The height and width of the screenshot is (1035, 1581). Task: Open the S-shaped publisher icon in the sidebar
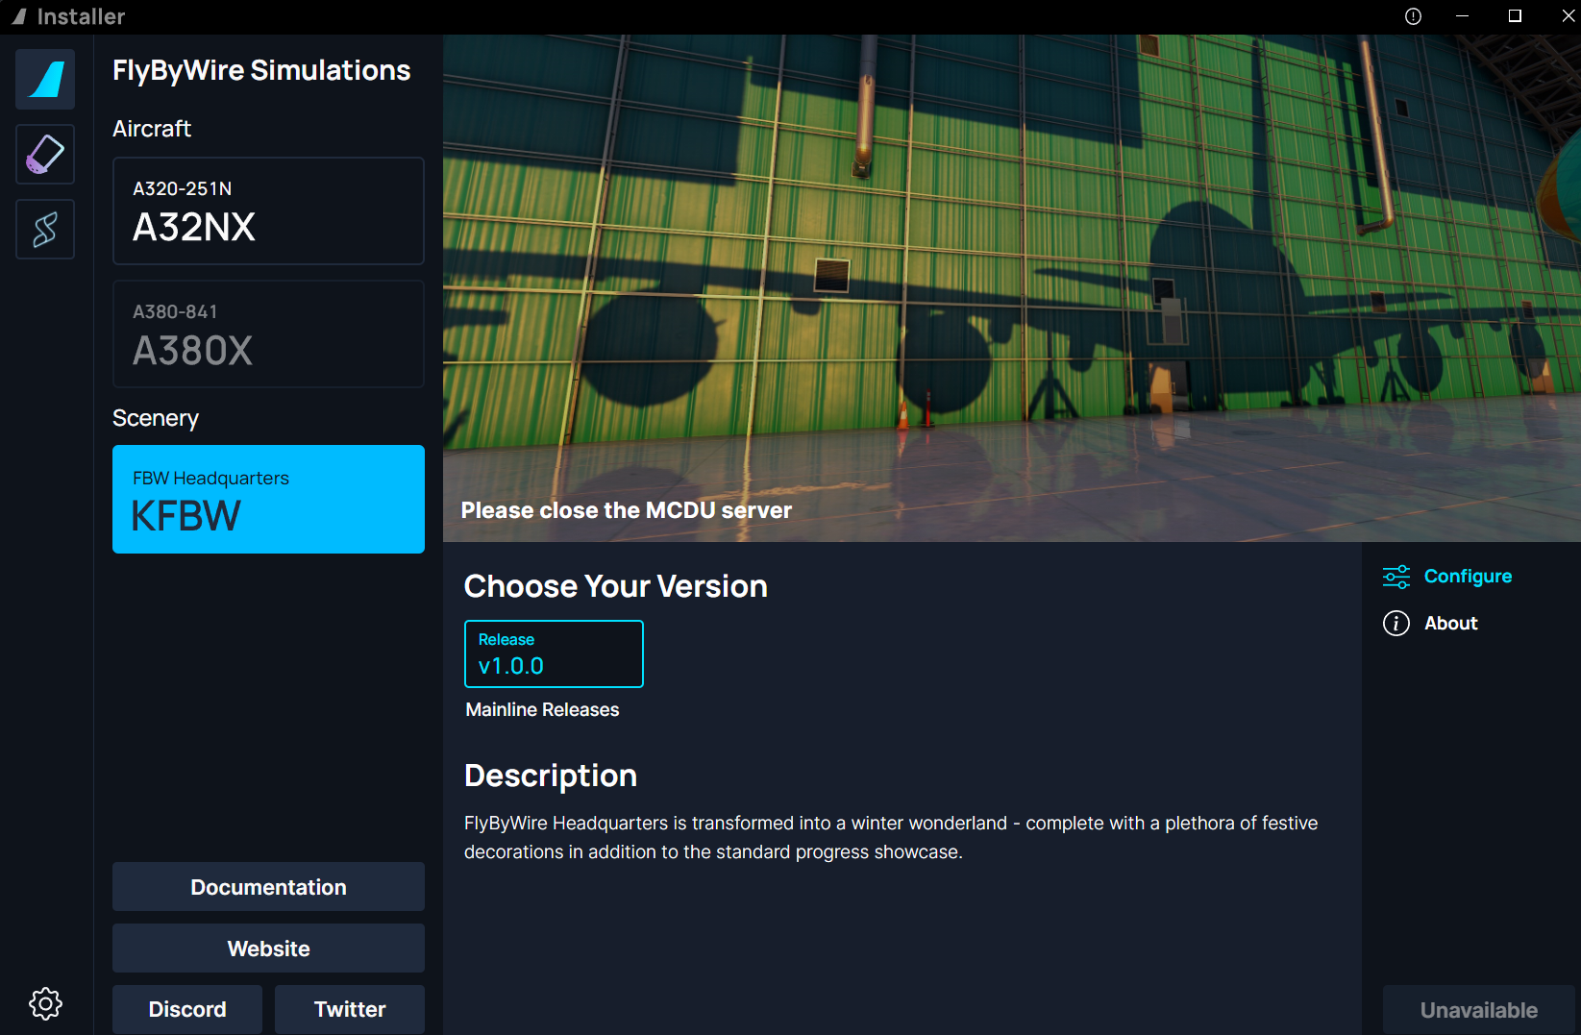coord(45,229)
